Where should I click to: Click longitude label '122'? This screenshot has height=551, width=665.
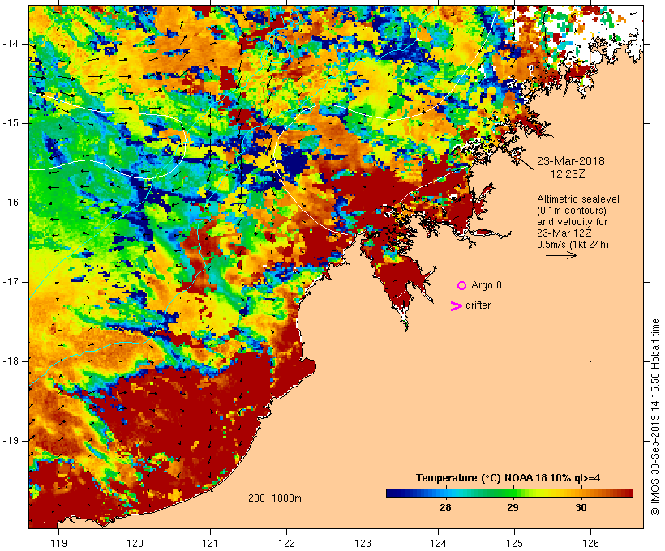[287, 543]
